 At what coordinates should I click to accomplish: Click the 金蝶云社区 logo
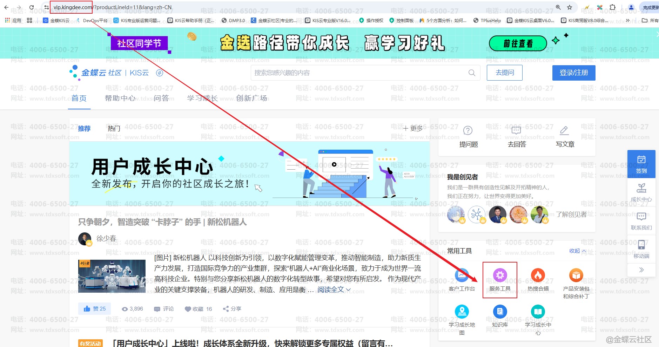[x=95, y=73]
